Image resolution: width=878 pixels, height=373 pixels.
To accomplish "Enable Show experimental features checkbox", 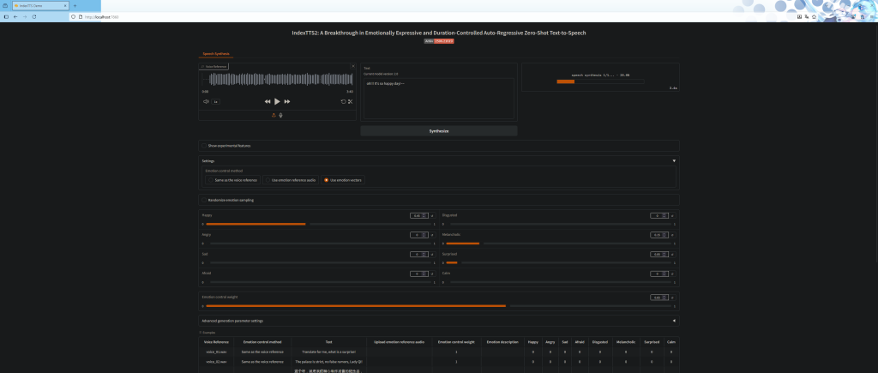I will (x=203, y=146).
